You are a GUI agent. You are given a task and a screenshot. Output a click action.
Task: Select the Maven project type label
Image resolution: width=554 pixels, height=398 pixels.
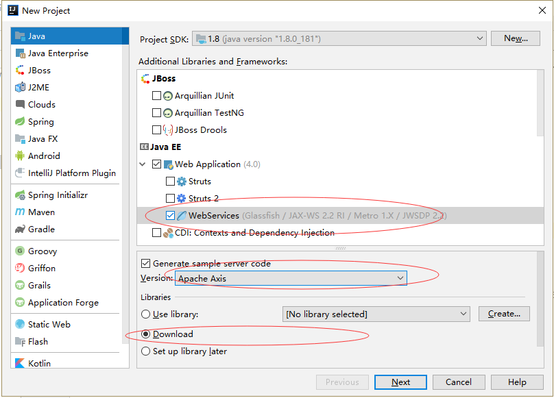click(41, 212)
